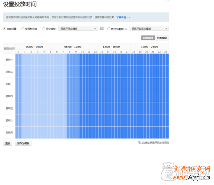The width and height of the screenshot is (214, 185).
Task: Select the 当前设置 radio button
Action: [x=4, y=29]
